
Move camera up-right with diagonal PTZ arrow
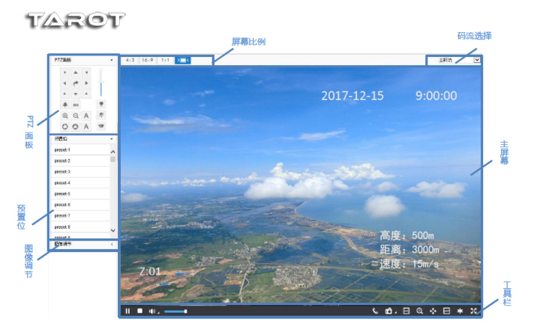86,72
